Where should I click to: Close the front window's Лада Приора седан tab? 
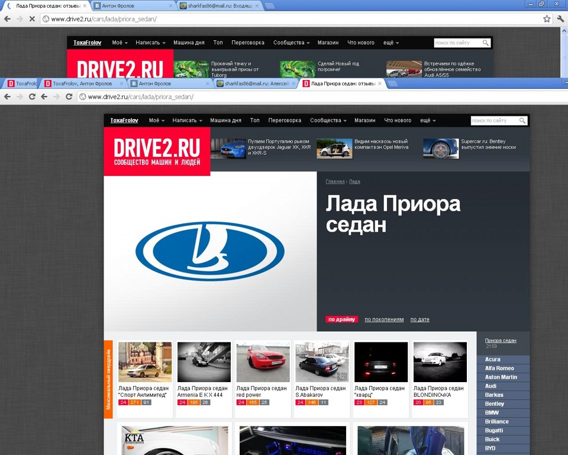pyautogui.click(x=380, y=84)
